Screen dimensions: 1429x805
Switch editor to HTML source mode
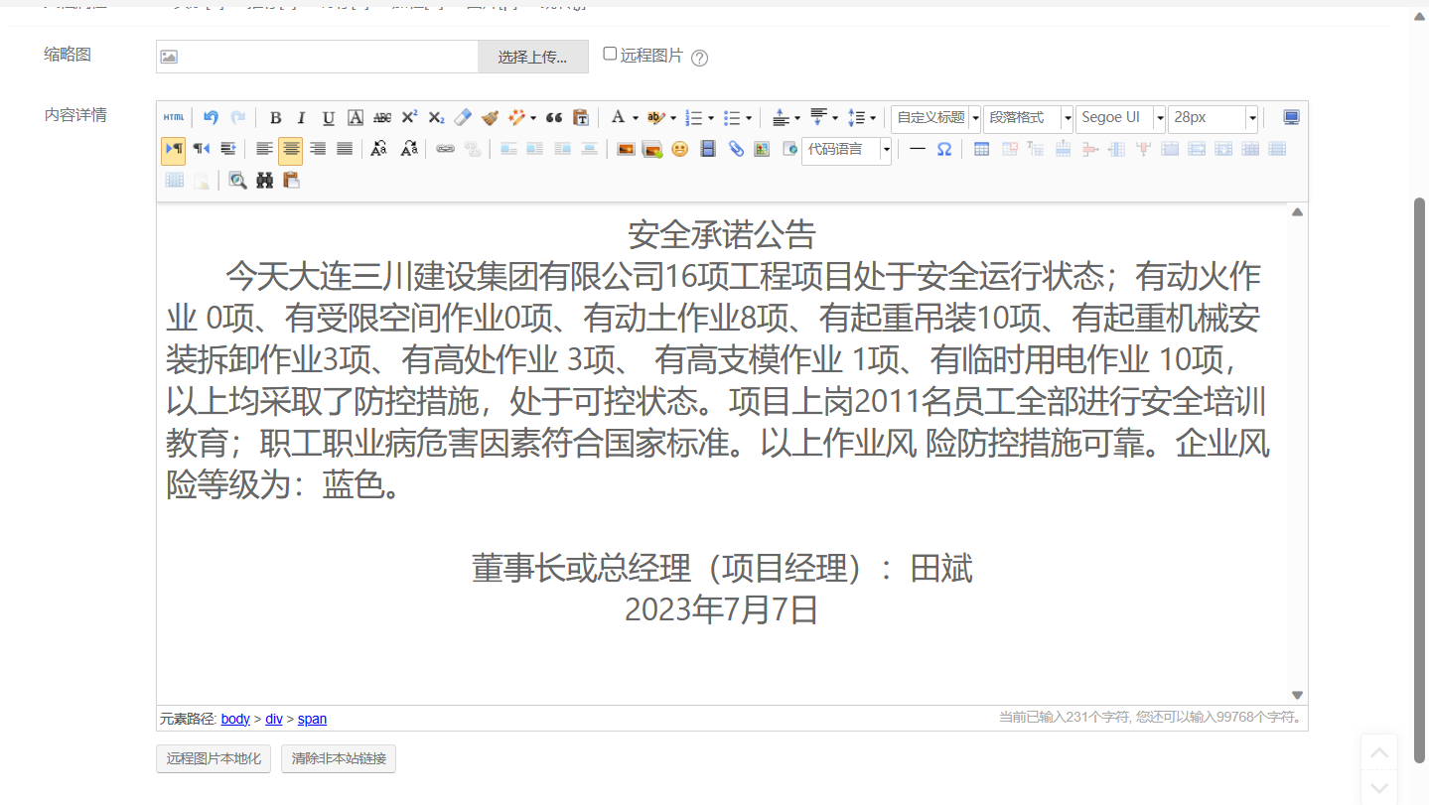174,118
